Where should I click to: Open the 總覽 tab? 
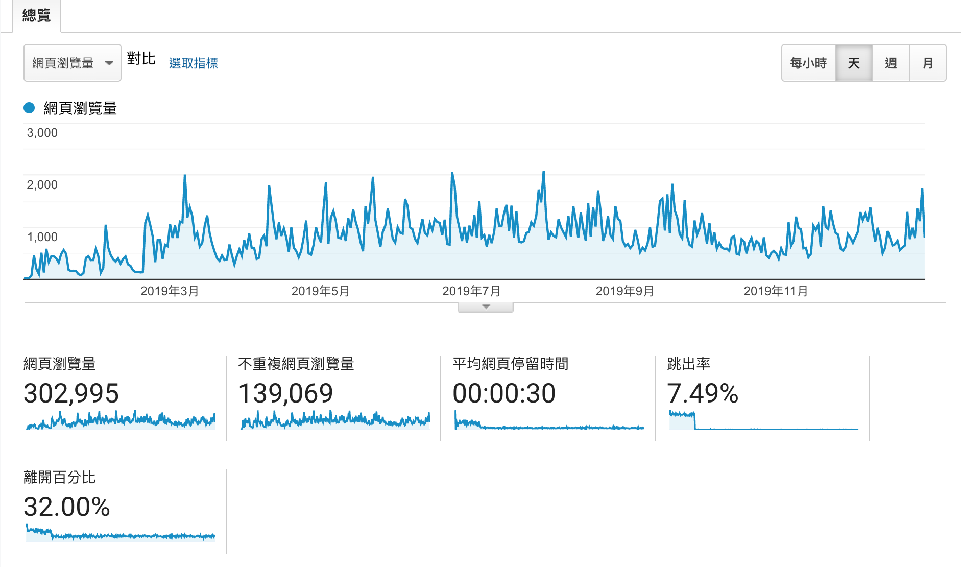coord(37,16)
